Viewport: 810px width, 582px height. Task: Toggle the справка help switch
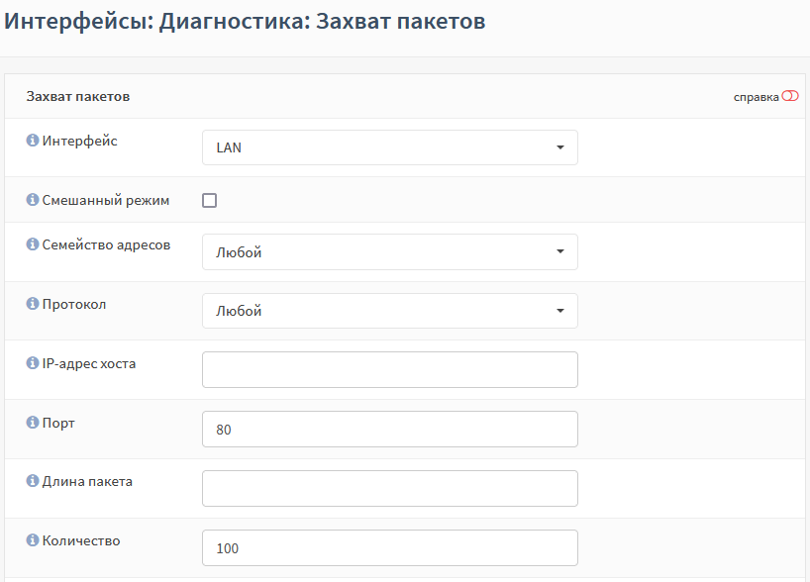coord(789,97)
